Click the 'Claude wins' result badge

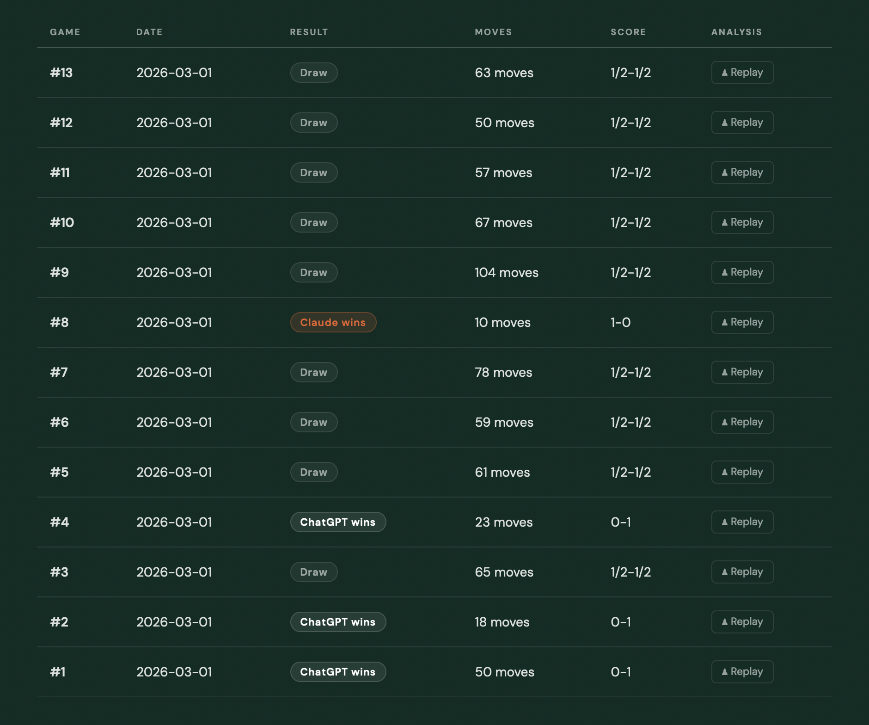coord(333,322)
